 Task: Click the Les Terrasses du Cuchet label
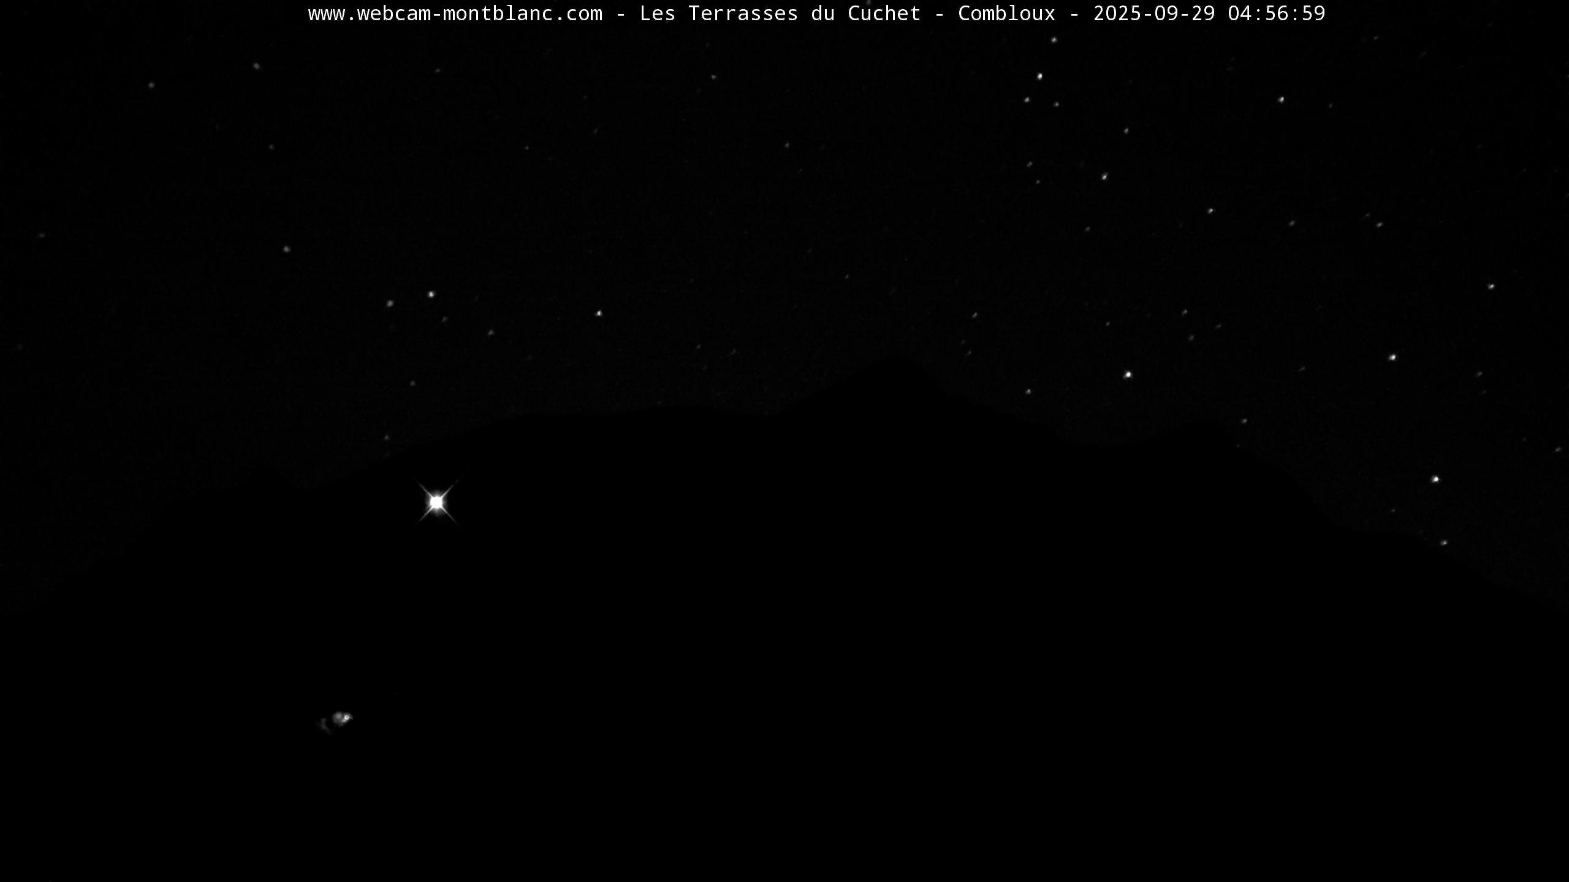(780, 13)
